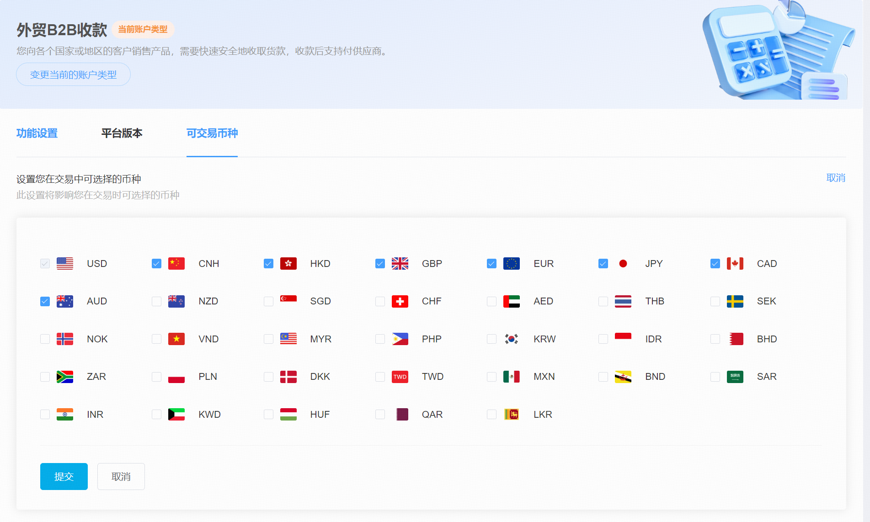Open the 功能设置 tab

(37, 133)
